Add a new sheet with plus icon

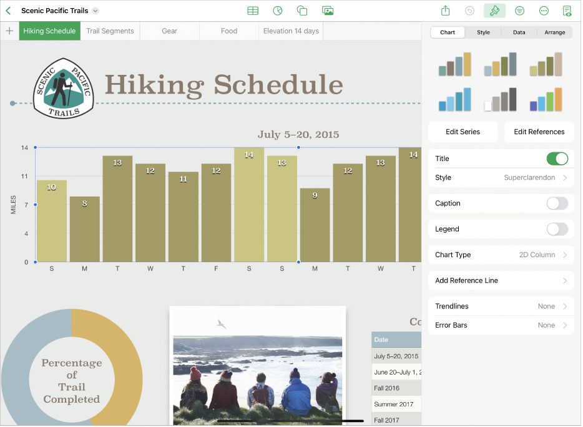tap(9, 31)
